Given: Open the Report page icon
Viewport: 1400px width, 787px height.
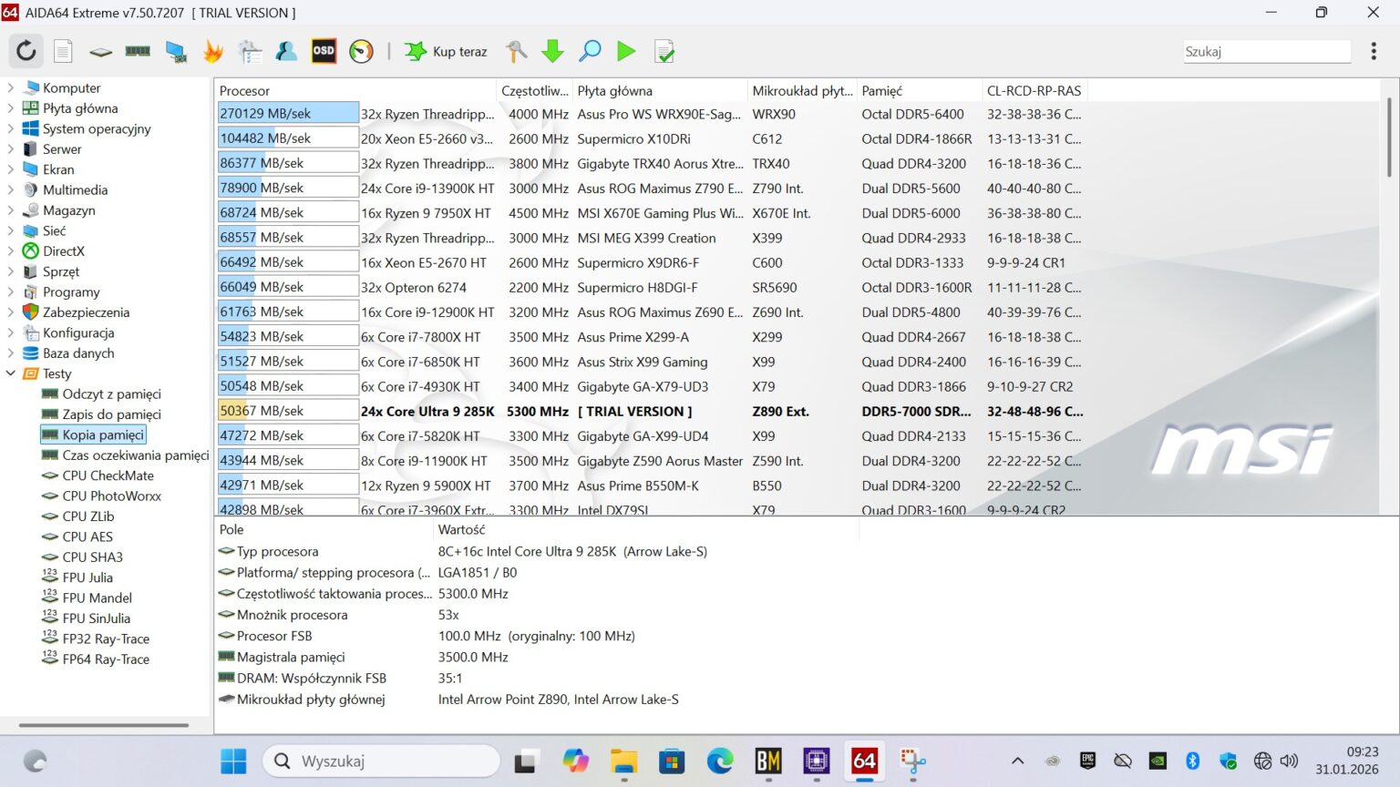Looking at the screenshot, I should pos(63,51).
